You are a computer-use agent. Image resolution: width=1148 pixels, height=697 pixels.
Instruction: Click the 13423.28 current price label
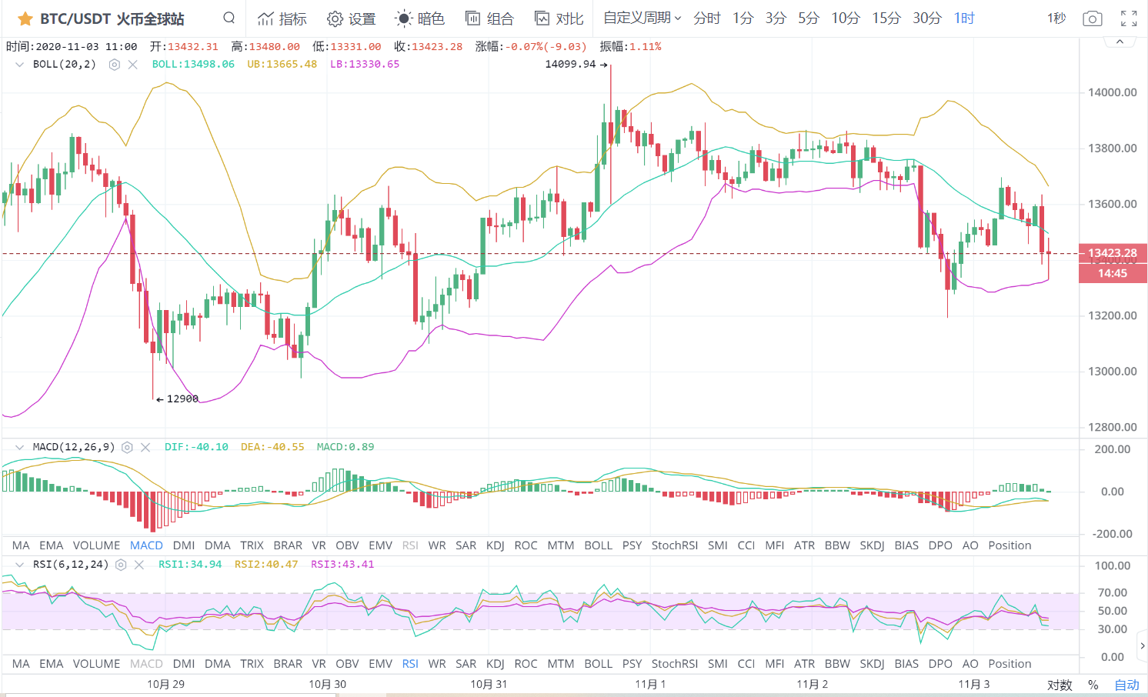coord(1113,253)
